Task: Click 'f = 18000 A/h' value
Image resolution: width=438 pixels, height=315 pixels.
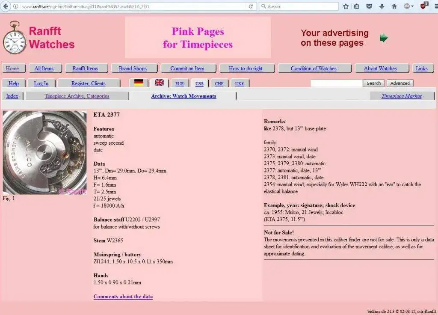Action: (x=109, y=206)
